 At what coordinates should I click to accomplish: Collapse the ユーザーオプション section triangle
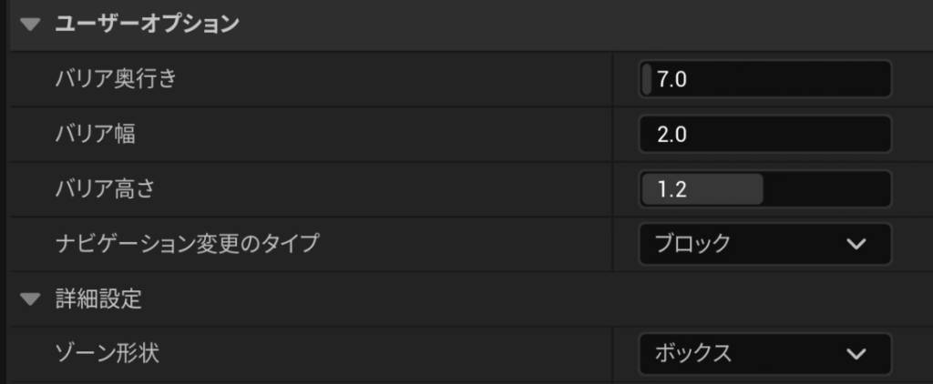click(x=32, y=25)
